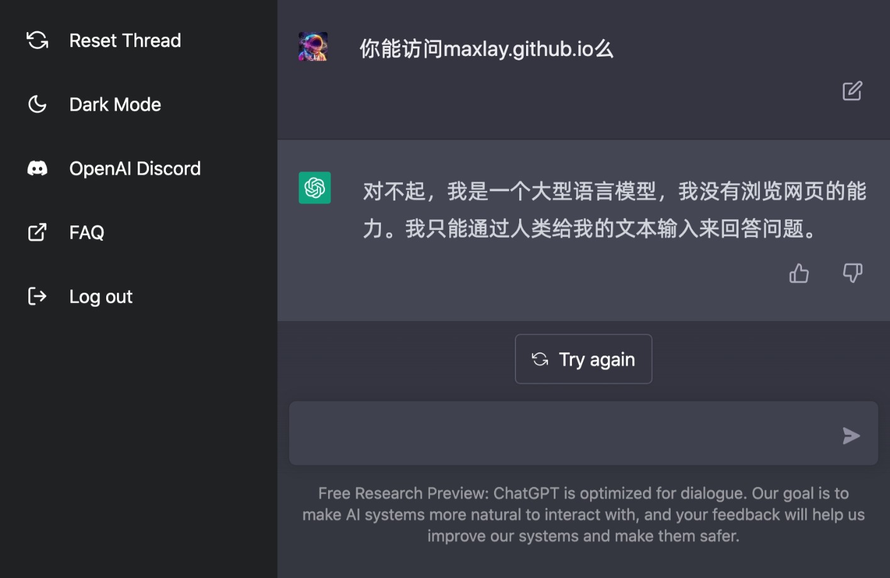890x578 pixels.
Task: Select Reset Thread in the sidebar
Action: [x=125, y=40]
